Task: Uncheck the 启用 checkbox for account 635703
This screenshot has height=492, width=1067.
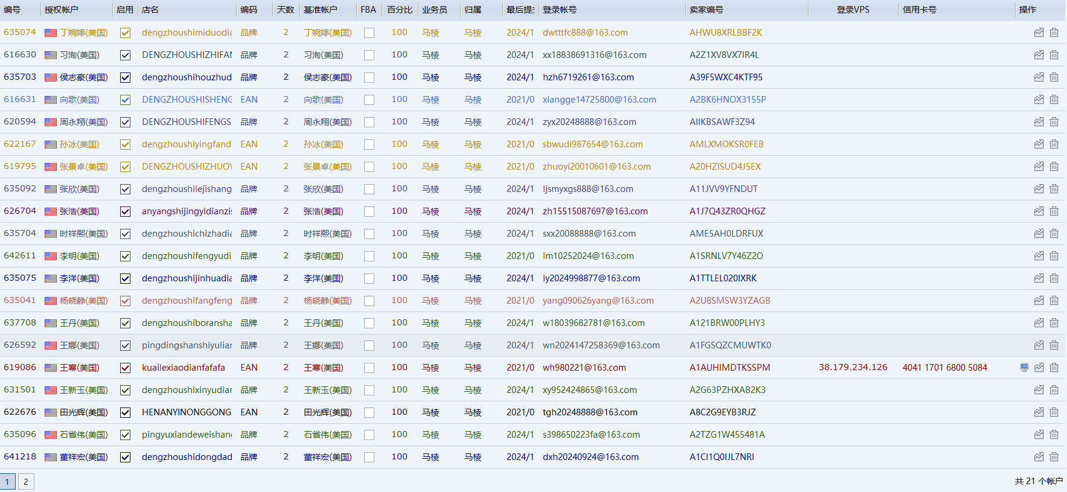Action: pos(125,77)
